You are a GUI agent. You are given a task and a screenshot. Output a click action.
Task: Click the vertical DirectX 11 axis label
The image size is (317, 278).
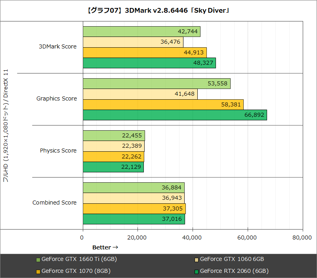6,125
